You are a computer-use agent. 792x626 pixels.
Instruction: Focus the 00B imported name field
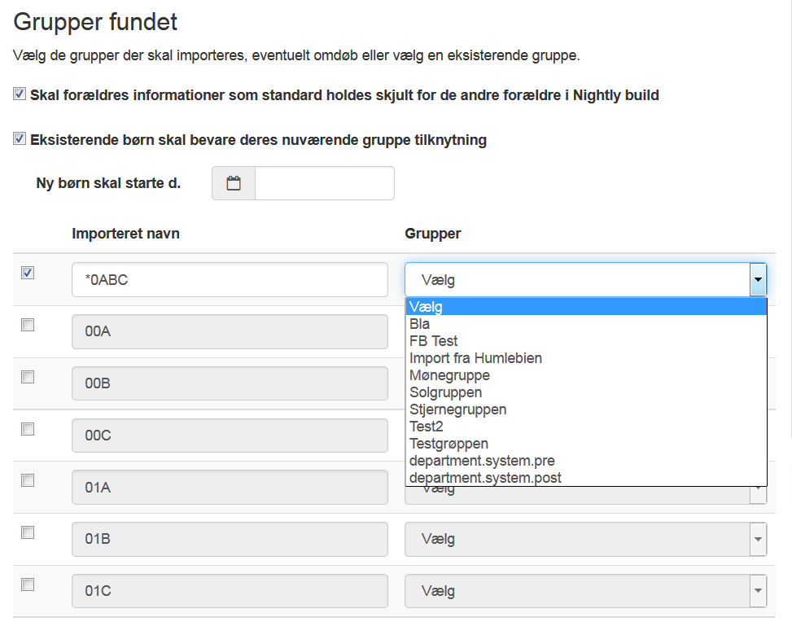point(230,383)
